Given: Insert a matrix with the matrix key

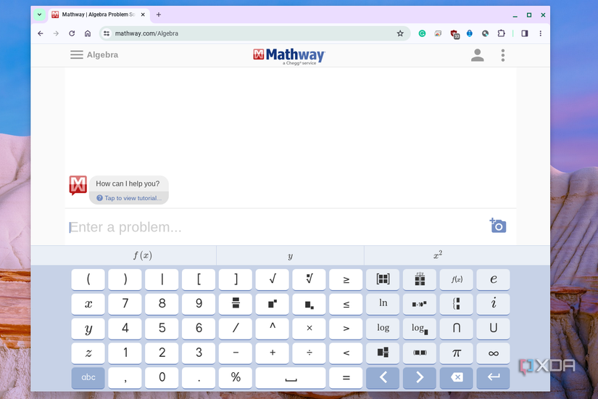Looking at the screenshot, I should (383, 279).
